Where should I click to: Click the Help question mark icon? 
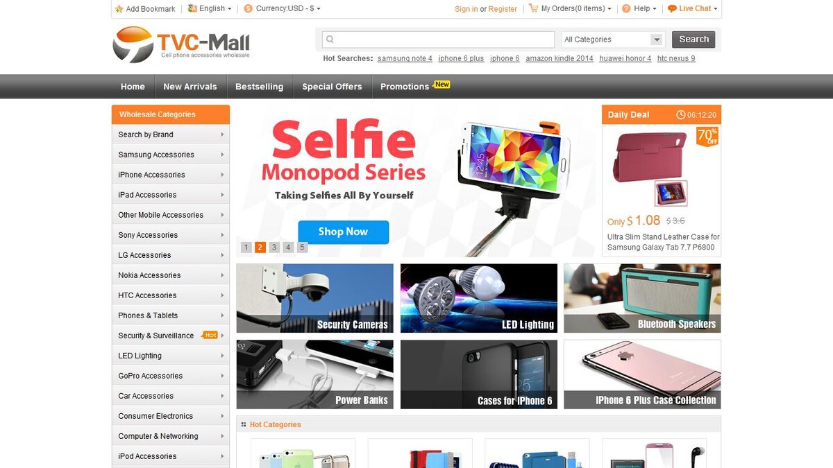[x=626, y=8]
